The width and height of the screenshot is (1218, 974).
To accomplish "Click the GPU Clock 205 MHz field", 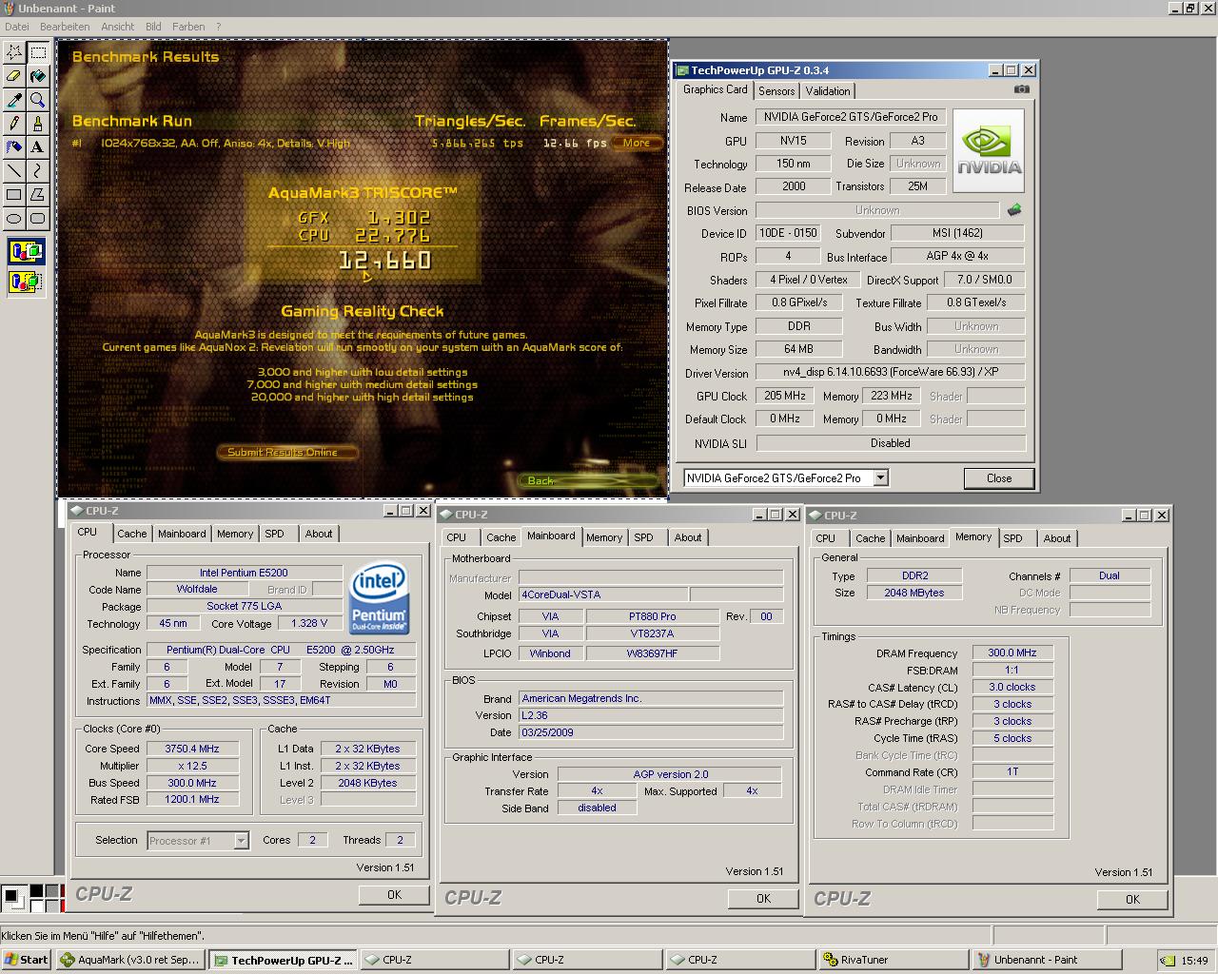I will [x=785, y=396].
